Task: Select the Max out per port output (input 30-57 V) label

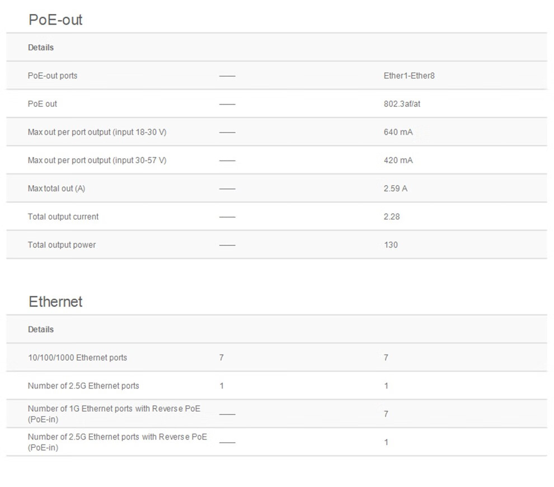Action: tap(97, 160)
